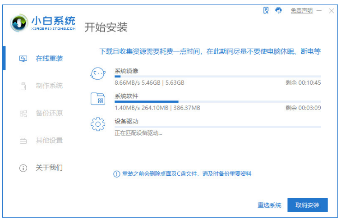The image size is (341, 219).
Task: Click the 在线重装 monitor icon
Action: [23, 59]
